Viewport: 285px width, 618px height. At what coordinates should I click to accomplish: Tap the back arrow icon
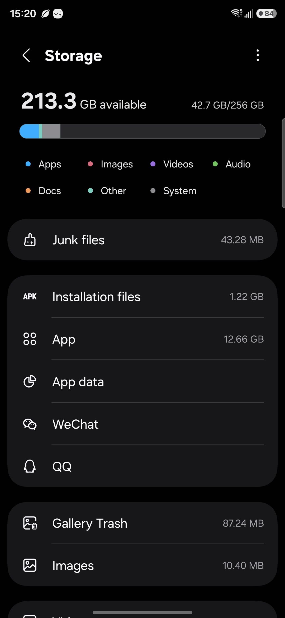[26, 55]
